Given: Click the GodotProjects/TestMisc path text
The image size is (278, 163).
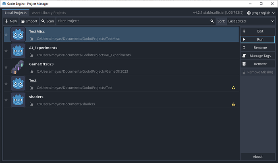Looking at the screenshot, I should (78, 39).
